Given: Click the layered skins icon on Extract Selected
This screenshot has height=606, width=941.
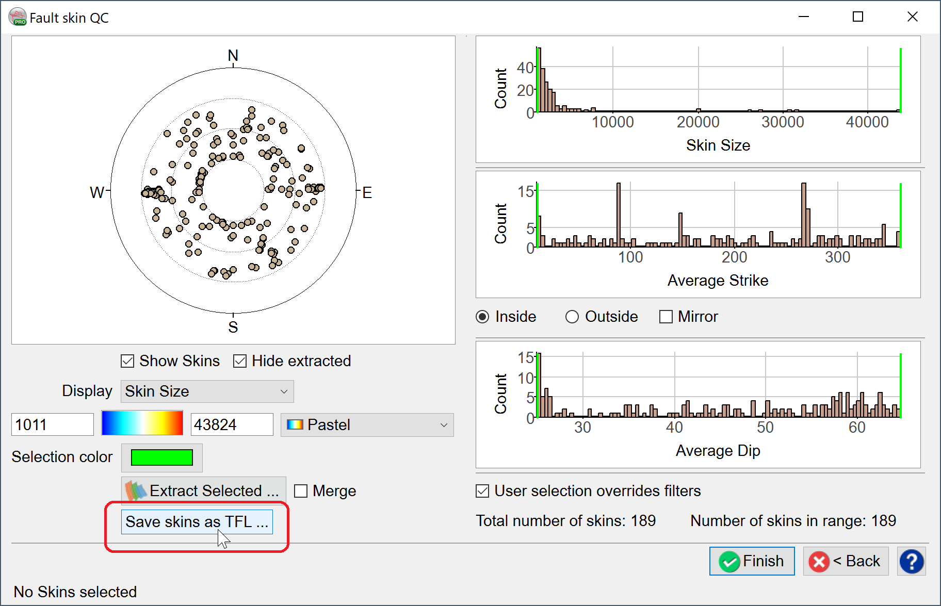Looking at the screenshot, I should pyautogui.click(x=136, y=490).
